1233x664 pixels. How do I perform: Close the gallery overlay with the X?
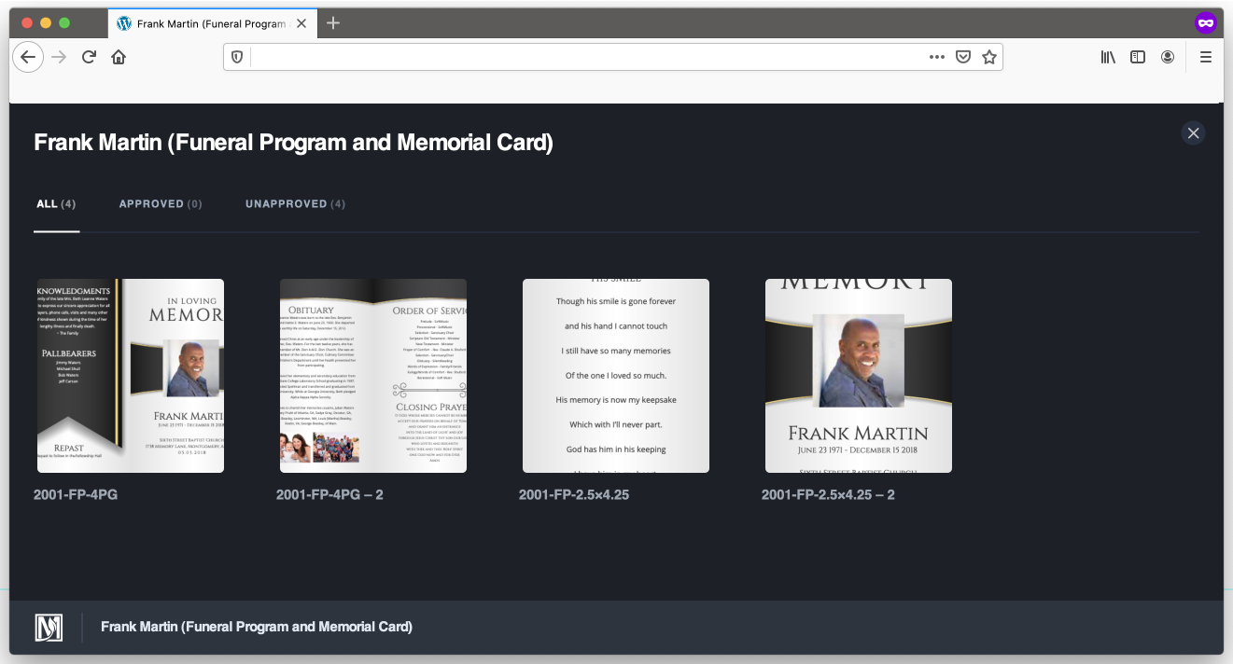click(1193, 133)
